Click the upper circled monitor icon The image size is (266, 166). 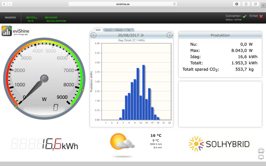click(261, 151)
